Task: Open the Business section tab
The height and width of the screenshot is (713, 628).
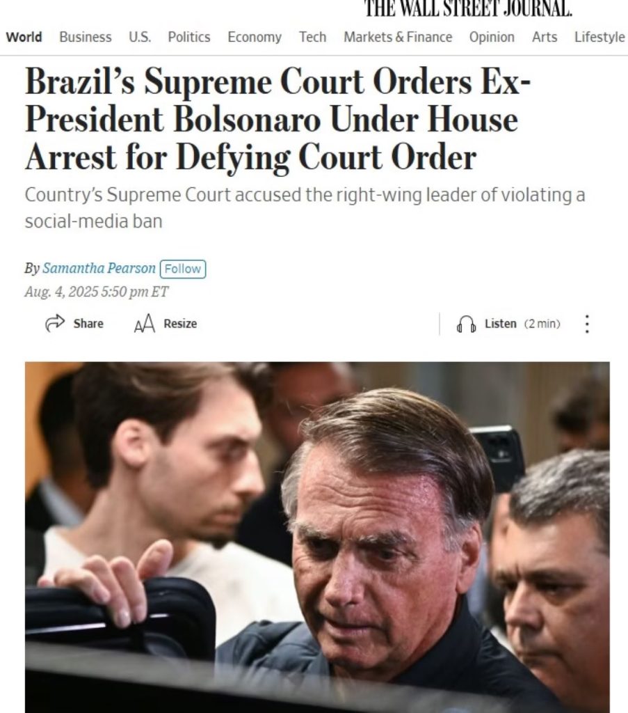Action: tap(86, 37)
